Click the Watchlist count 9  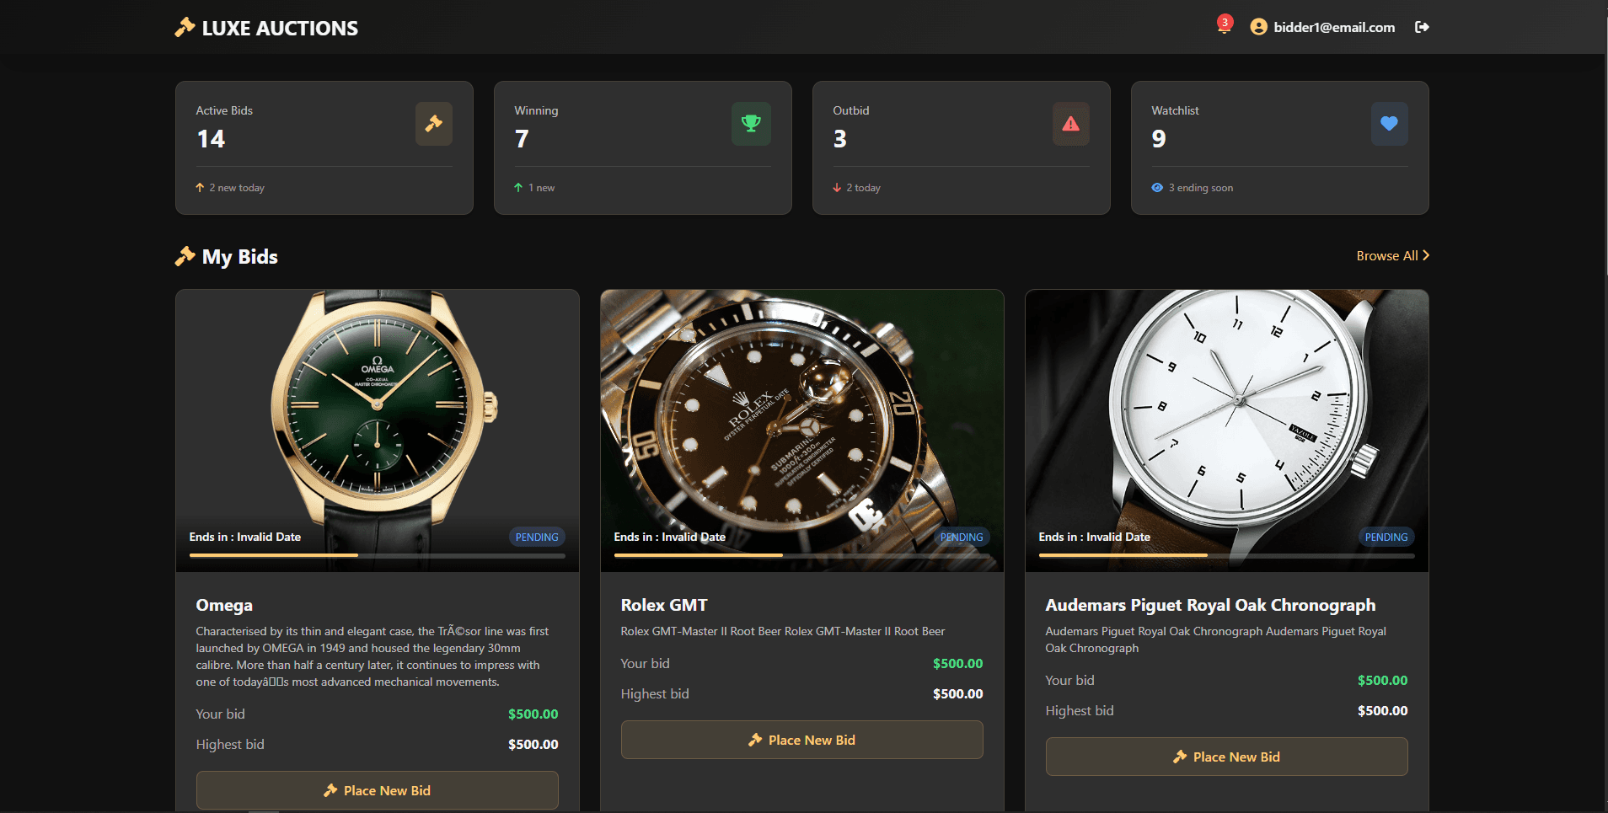tap(1159, 139)
